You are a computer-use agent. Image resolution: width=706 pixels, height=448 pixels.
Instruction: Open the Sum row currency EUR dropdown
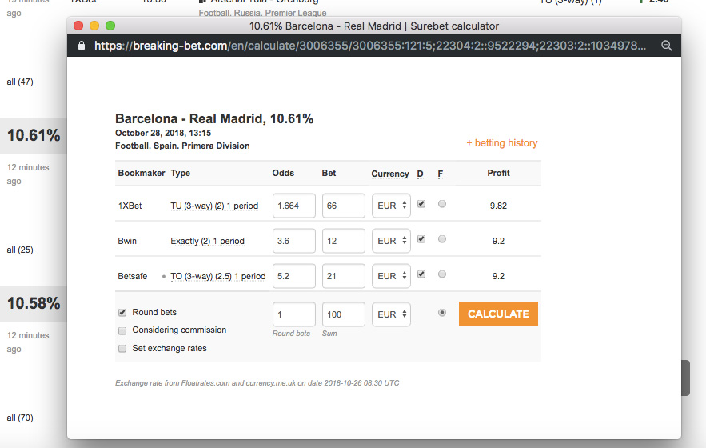click(x=391, y=314)
